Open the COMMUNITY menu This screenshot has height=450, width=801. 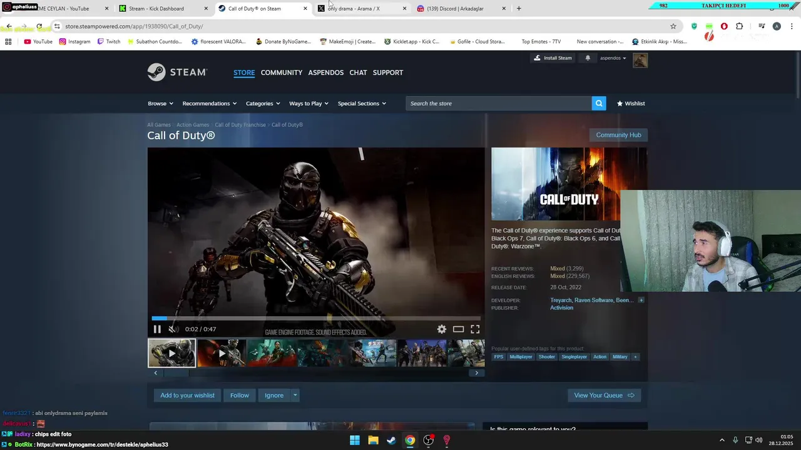[x=282, y=72]
